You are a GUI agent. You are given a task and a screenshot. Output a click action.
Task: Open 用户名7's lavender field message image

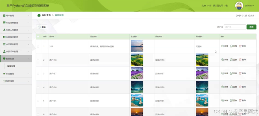tap(137, 73)
